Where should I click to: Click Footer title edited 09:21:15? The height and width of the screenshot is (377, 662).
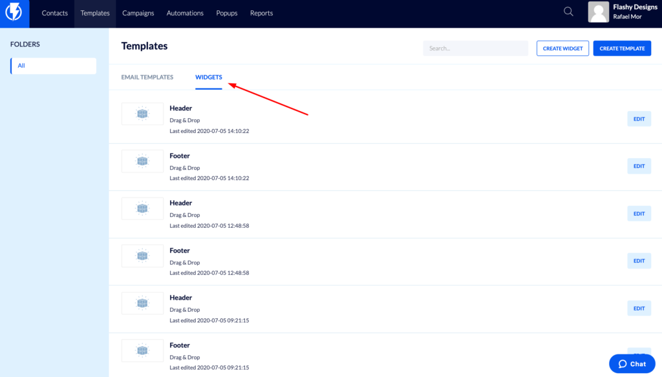click(180, 345)
